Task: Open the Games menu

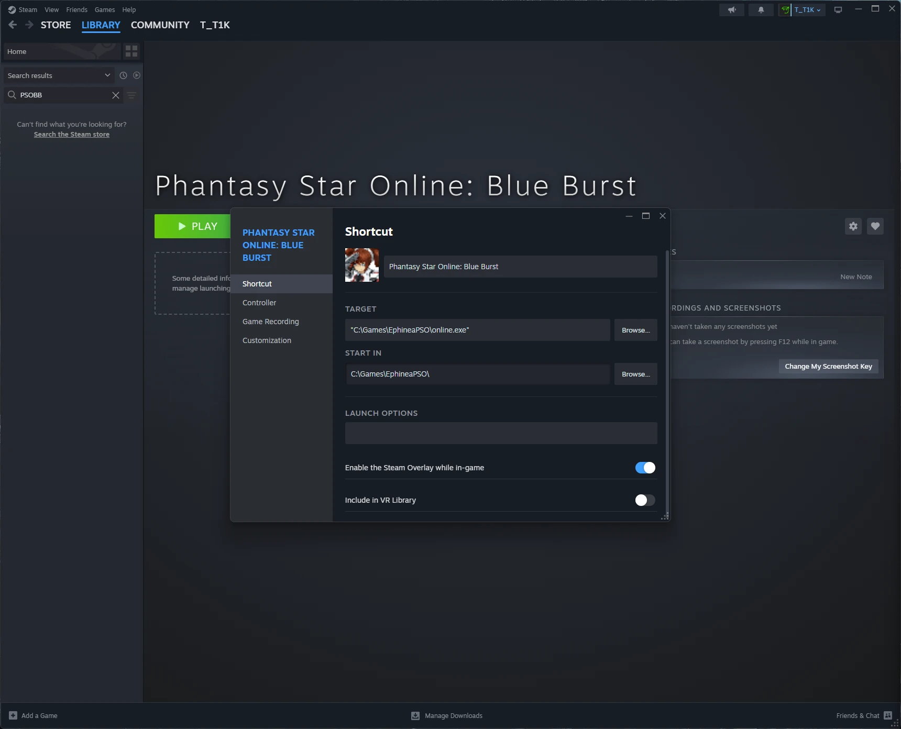Action: pos(104,9)
